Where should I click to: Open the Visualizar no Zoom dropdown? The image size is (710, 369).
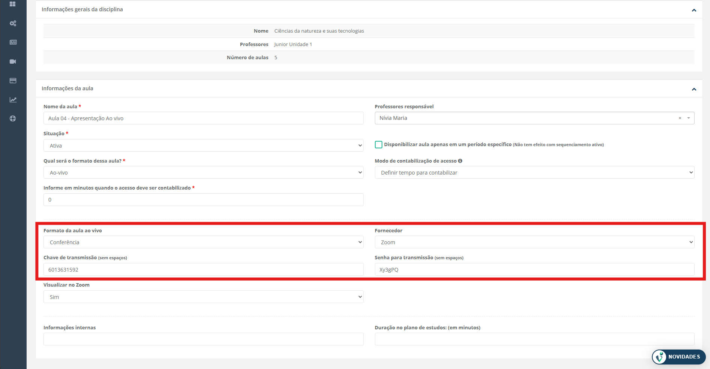tap(204, 297)
